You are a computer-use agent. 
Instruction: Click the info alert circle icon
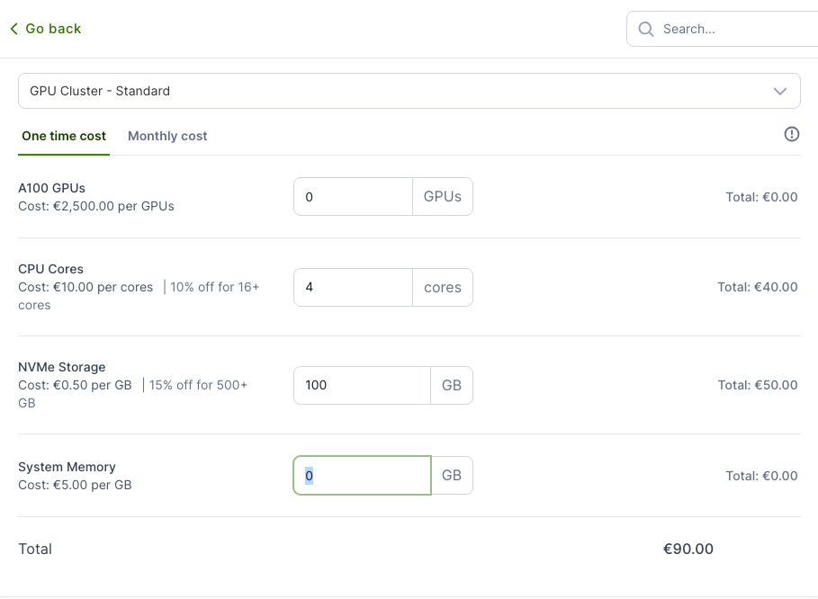coord(792,134)
